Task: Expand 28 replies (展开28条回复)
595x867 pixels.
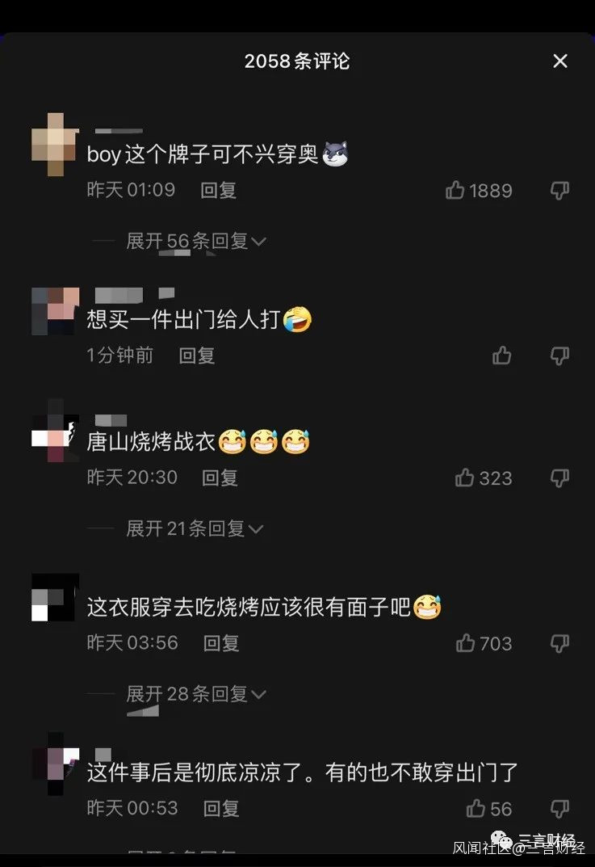Action: [196, 694]
